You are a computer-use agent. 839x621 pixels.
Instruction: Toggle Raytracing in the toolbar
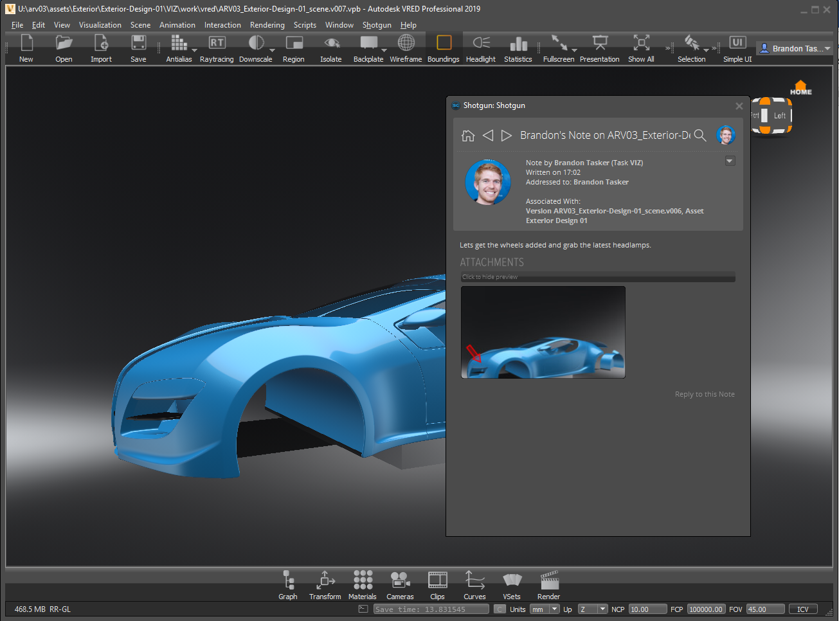tap(217, 49)
